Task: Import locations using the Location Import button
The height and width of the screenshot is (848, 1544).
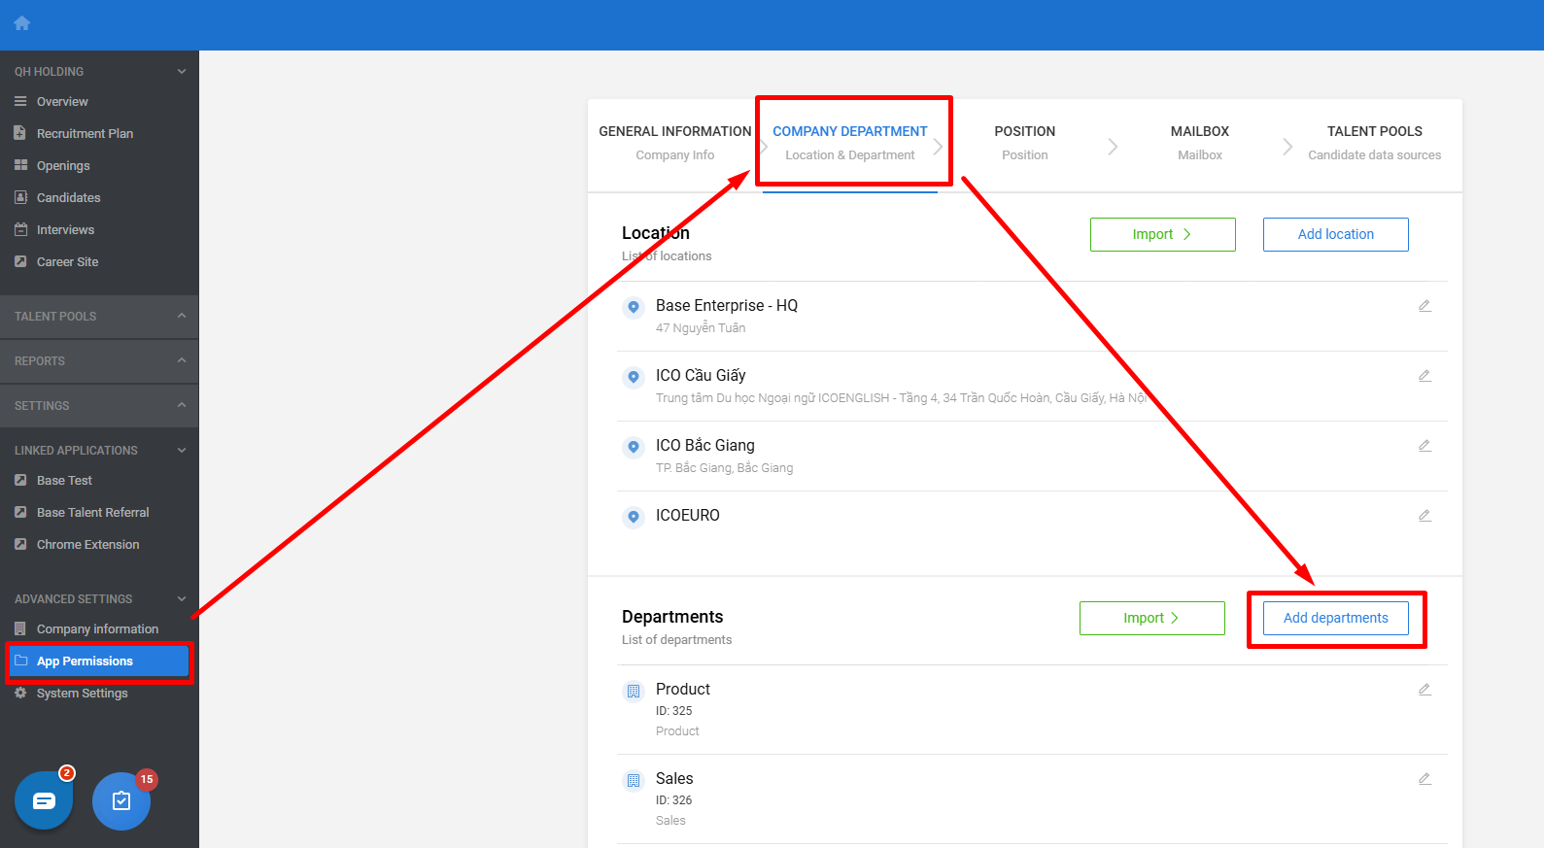Action: click(x=1163, y=234)
